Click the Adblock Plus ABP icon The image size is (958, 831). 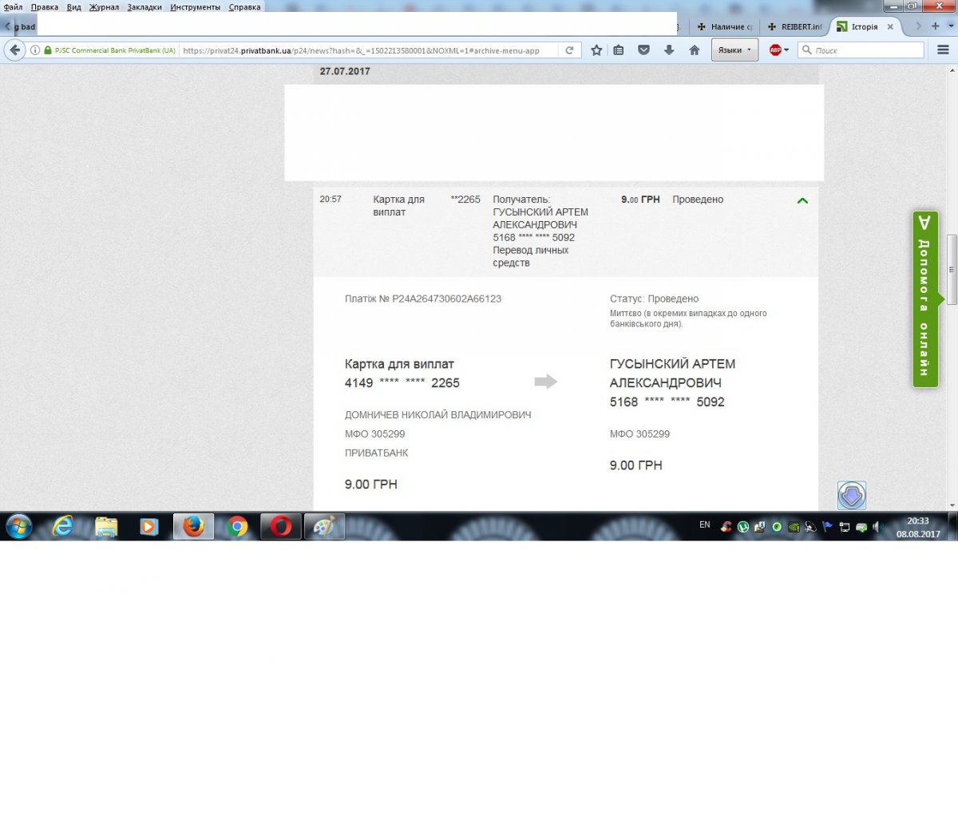click(775, 50)
